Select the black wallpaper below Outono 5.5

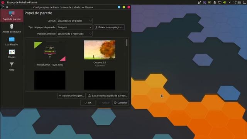100,80
